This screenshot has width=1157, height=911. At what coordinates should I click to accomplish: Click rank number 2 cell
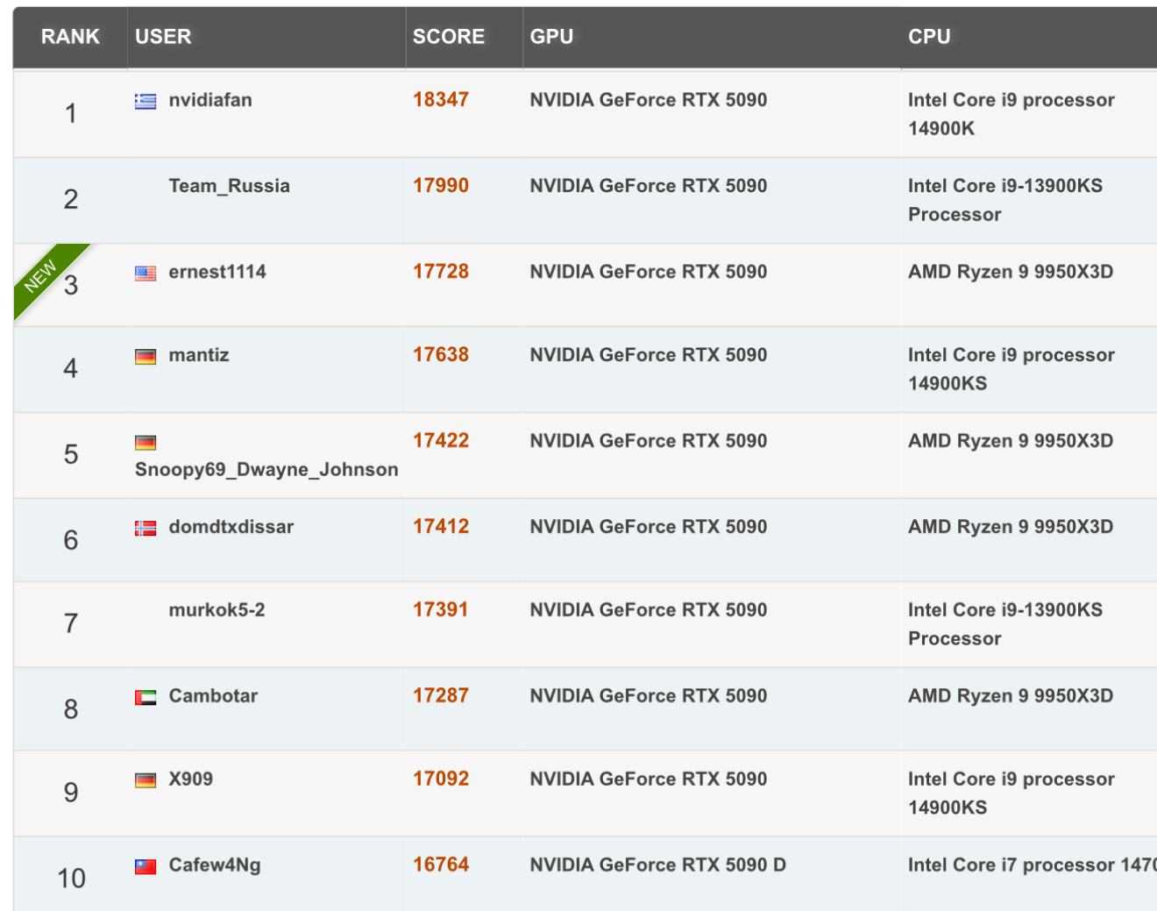[x=71, y=200]
